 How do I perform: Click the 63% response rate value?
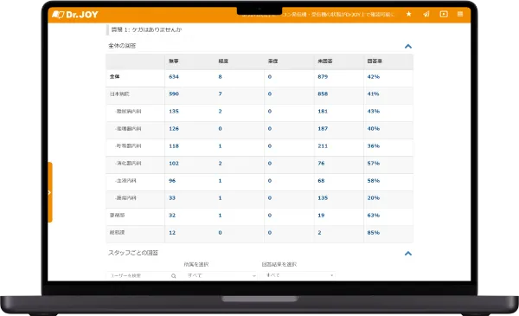tap(374, 216)
